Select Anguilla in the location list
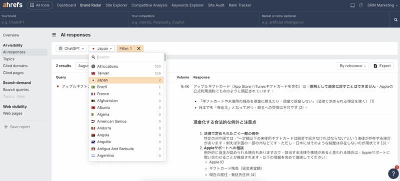This screenshot has height=181, width=400. (x=126, y=142)
